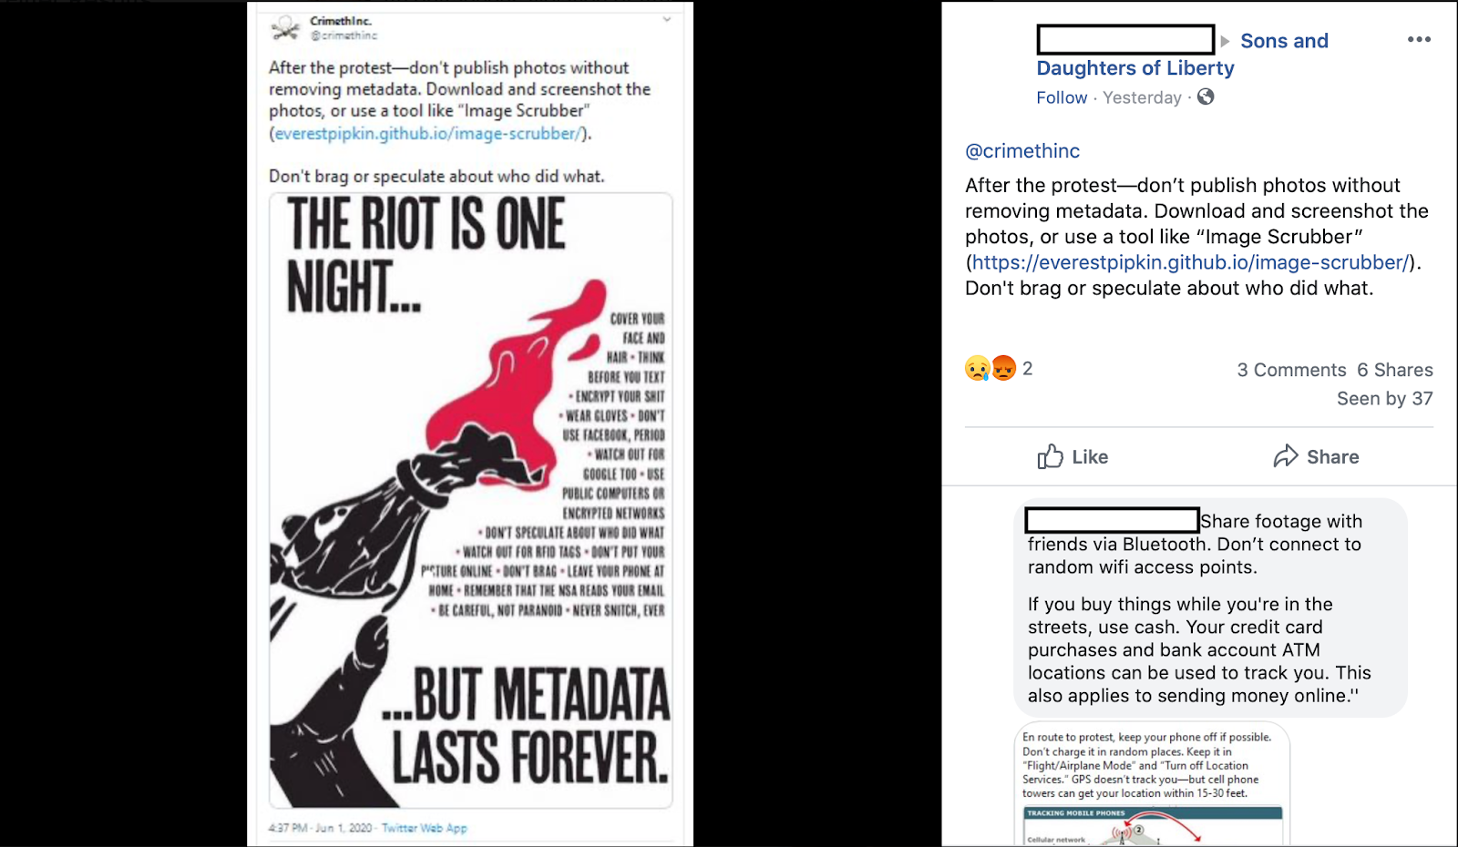Click the Share arrow icon
This screenshot has height=847, width=1458.
(1286, 456)
